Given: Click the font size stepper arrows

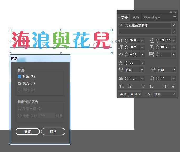Looking at the screenshot, I should coord(127,40).
